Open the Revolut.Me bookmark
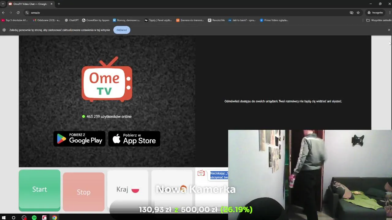392x220 pixels. [x=216, y=20]
